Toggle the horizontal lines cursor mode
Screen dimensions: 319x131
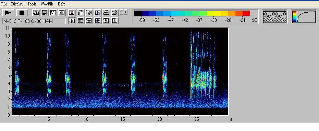pyautogui.click(x=81, y=21)
